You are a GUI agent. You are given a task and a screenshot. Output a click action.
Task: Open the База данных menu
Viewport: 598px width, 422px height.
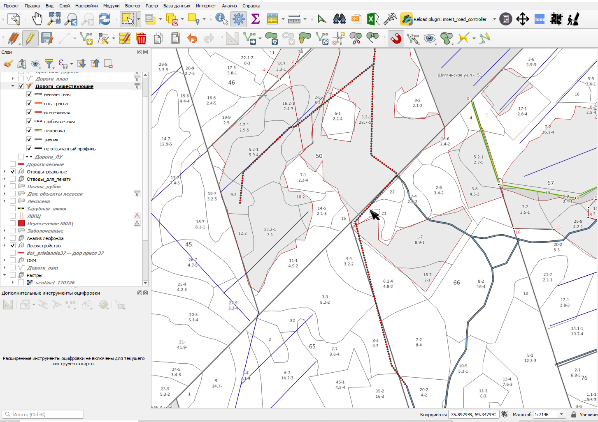coord(177,6)
